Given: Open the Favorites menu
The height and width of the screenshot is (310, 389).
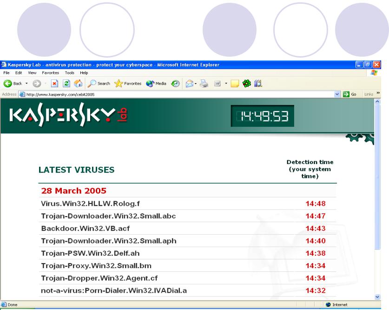Looking at the screenshot, I should [x=50, y=73].
